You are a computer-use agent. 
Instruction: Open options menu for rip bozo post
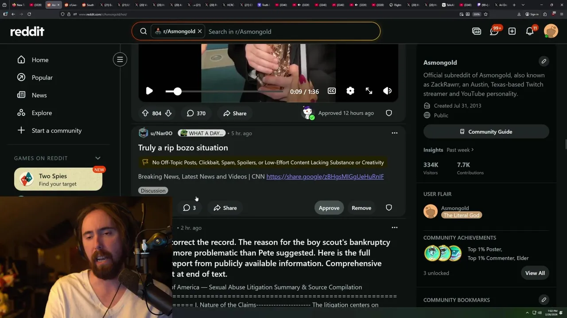click(x=395, y=133)
